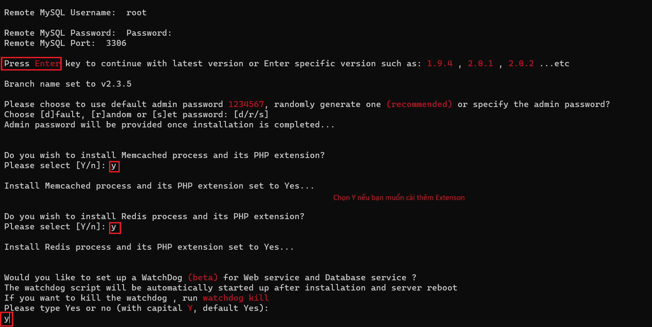This screenshot has width=652, height=327.
Task: Click the red version number 2.0.2
Action: coord(521,64)
